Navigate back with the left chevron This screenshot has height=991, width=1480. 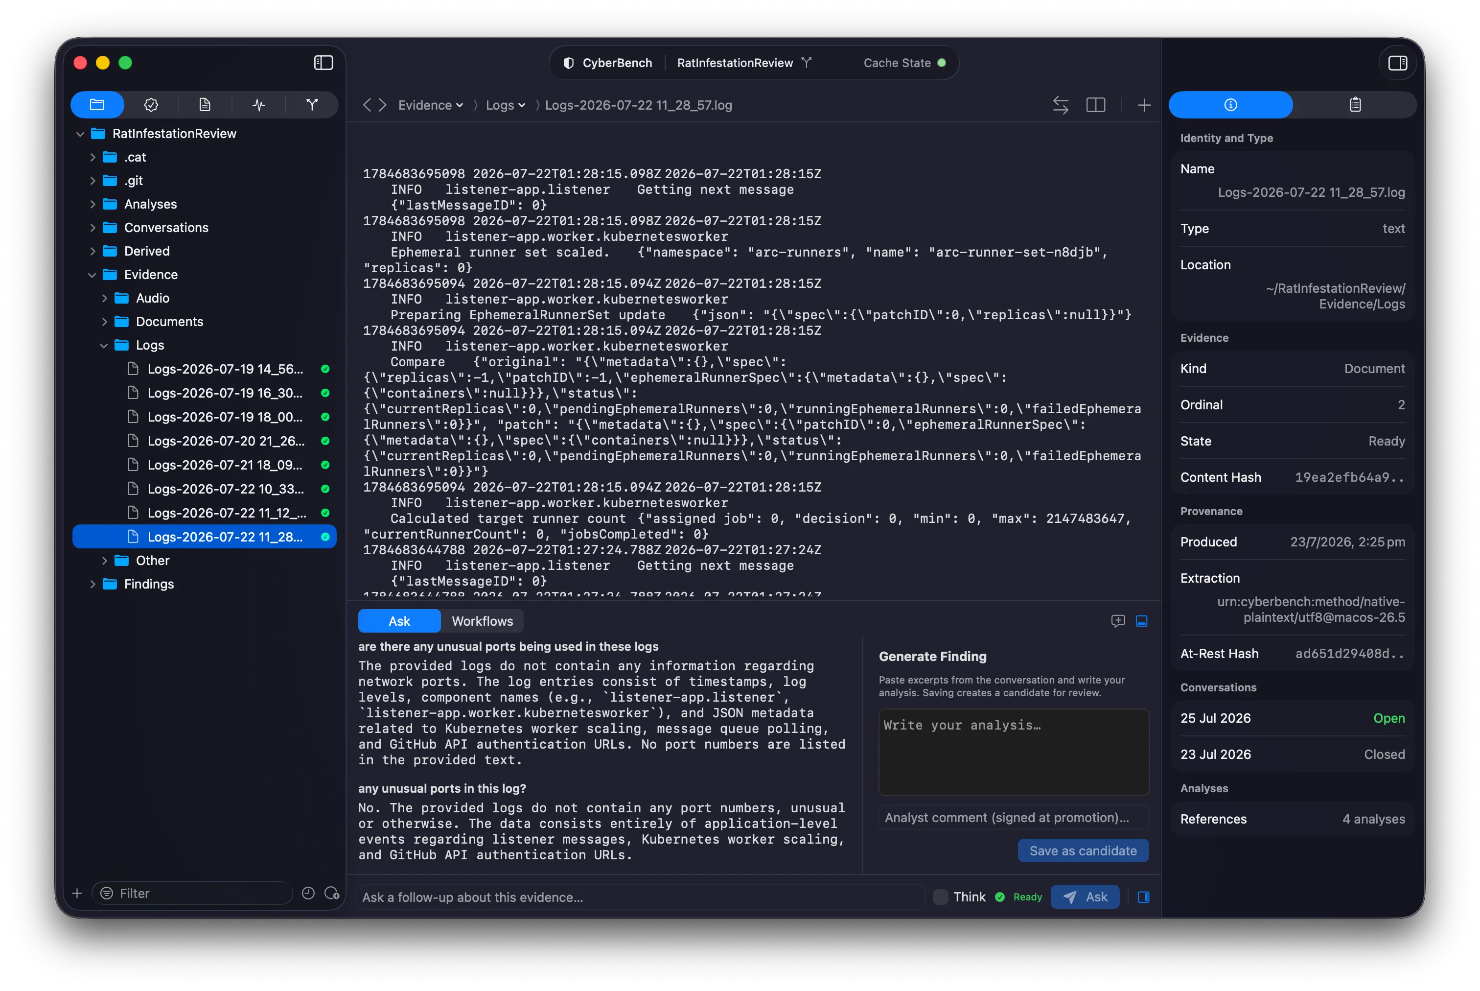tap(367, 105)
